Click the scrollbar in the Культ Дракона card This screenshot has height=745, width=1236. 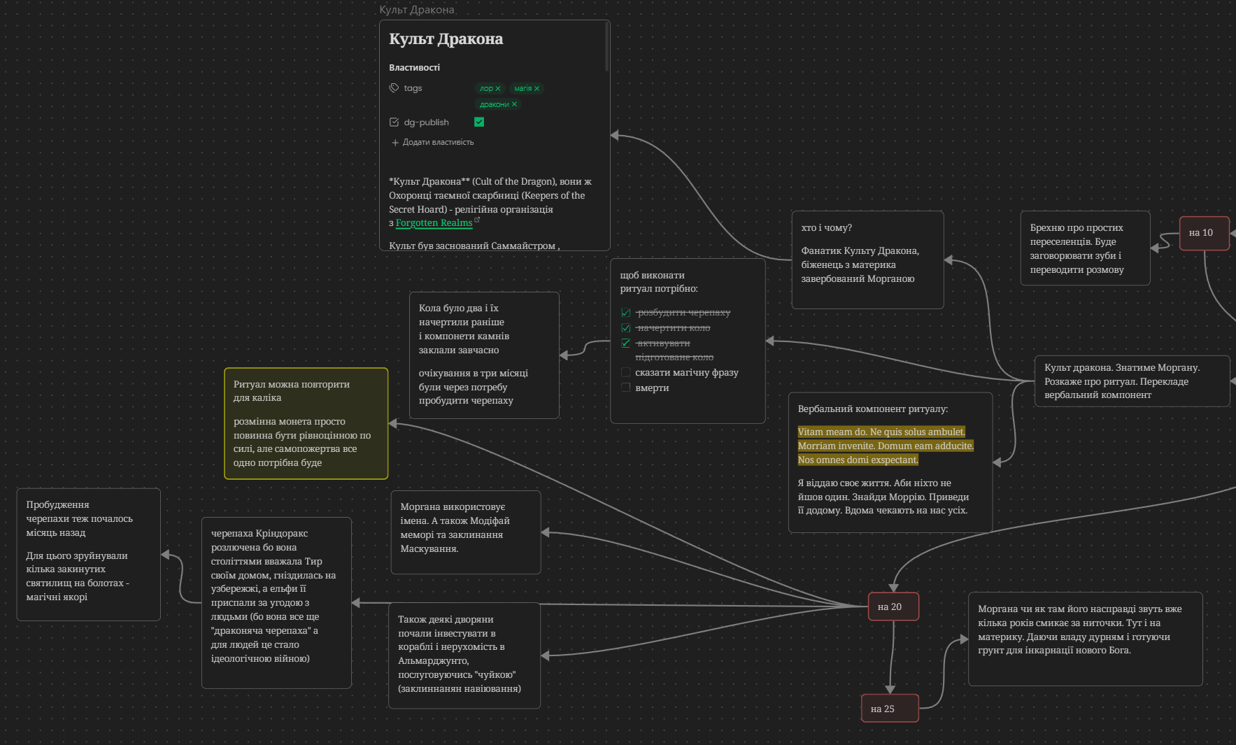pyautogui.click(x=607, y=46)
